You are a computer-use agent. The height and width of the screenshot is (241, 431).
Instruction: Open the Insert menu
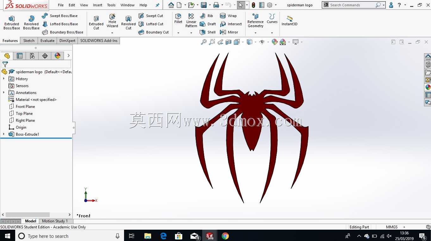pyautogui.click(x=97, y=5)
